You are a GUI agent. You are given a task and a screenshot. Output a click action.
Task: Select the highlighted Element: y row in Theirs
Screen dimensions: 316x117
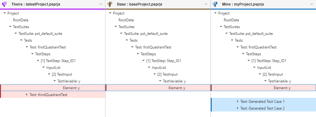coord(52,88)
